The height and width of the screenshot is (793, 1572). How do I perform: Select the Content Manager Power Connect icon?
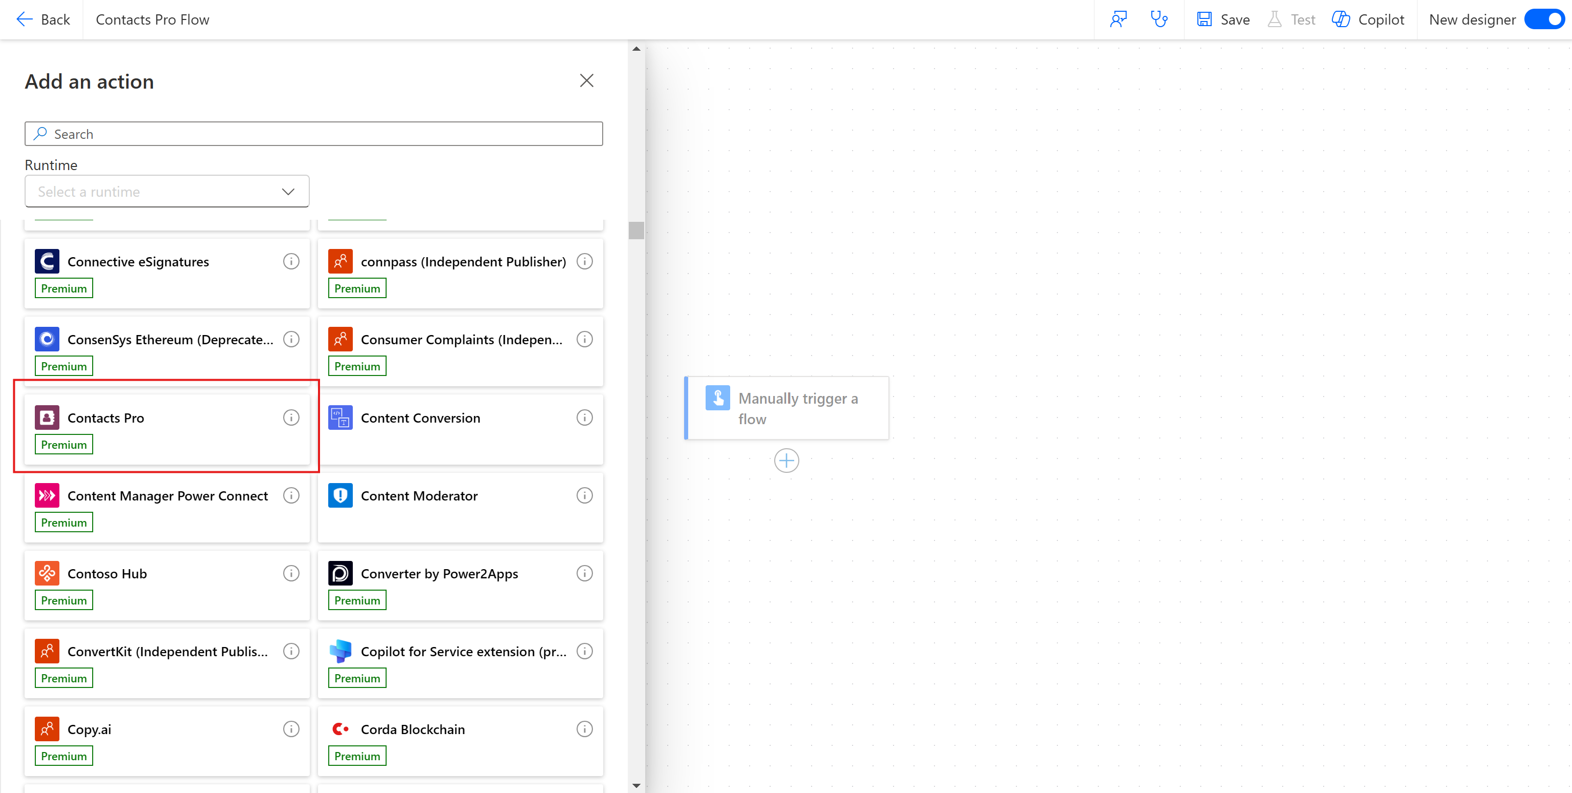click(x=47, y=495)
